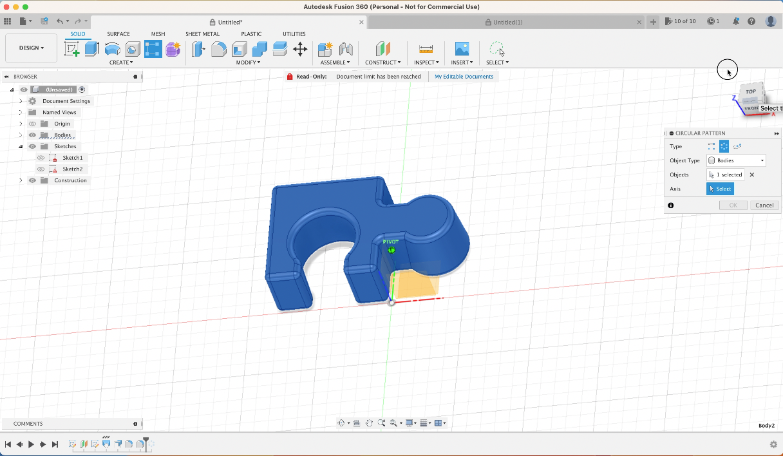The image size is (783, 456).
Task: Toggle visibility of the Origin folder
Action: pos(32,124)
